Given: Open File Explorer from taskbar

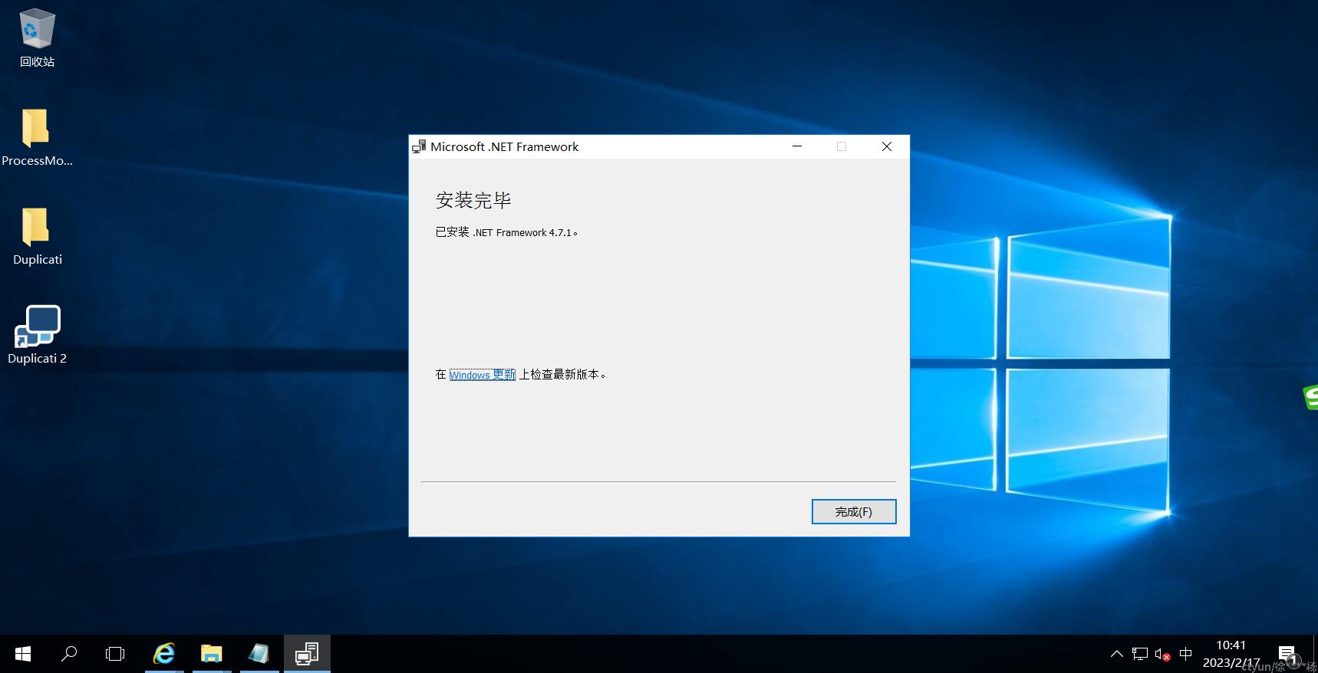Looking at the screenshot, I should click(x=211, y=654).
